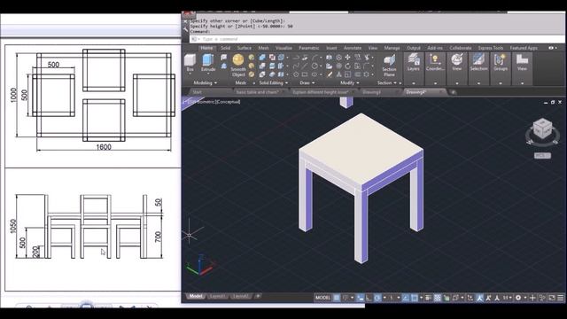Select the Rotate tool in Modify
The width and height of the screenshot is (567, 319).
[348, 66]
